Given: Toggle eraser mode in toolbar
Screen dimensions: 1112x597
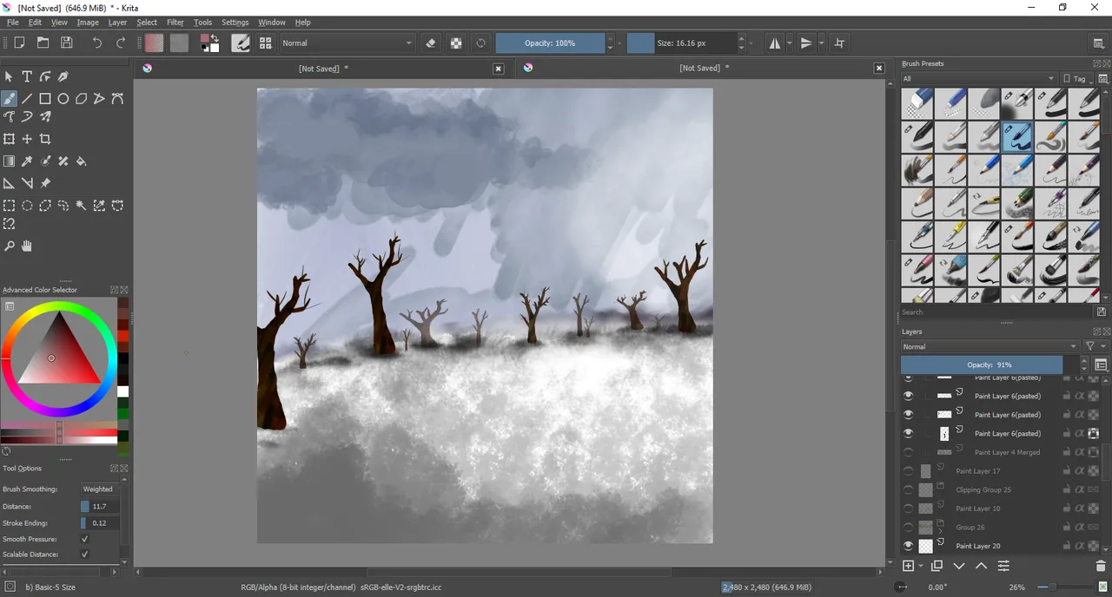Looking at the screenshot, I should tap(431, 43).
